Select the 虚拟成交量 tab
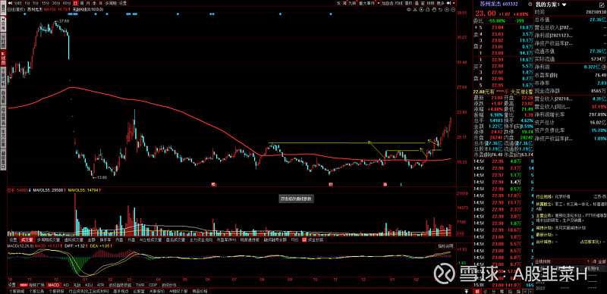The width and height of the screenshot is (607, 294). tap(74, 240)
